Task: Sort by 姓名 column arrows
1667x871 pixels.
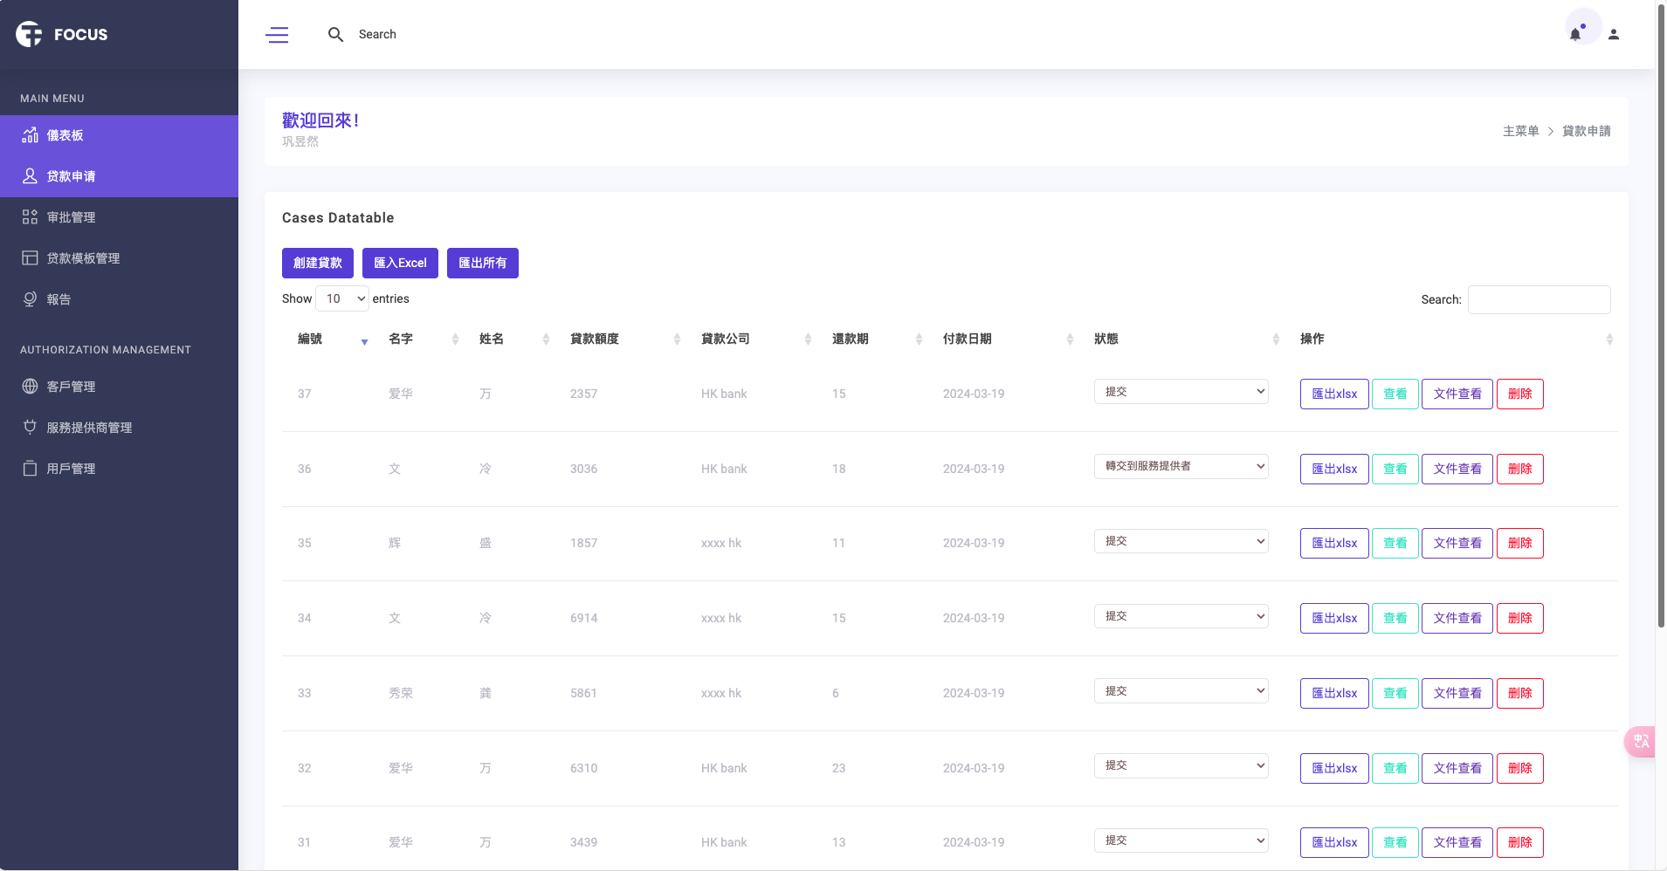Action: coord(546,339)
